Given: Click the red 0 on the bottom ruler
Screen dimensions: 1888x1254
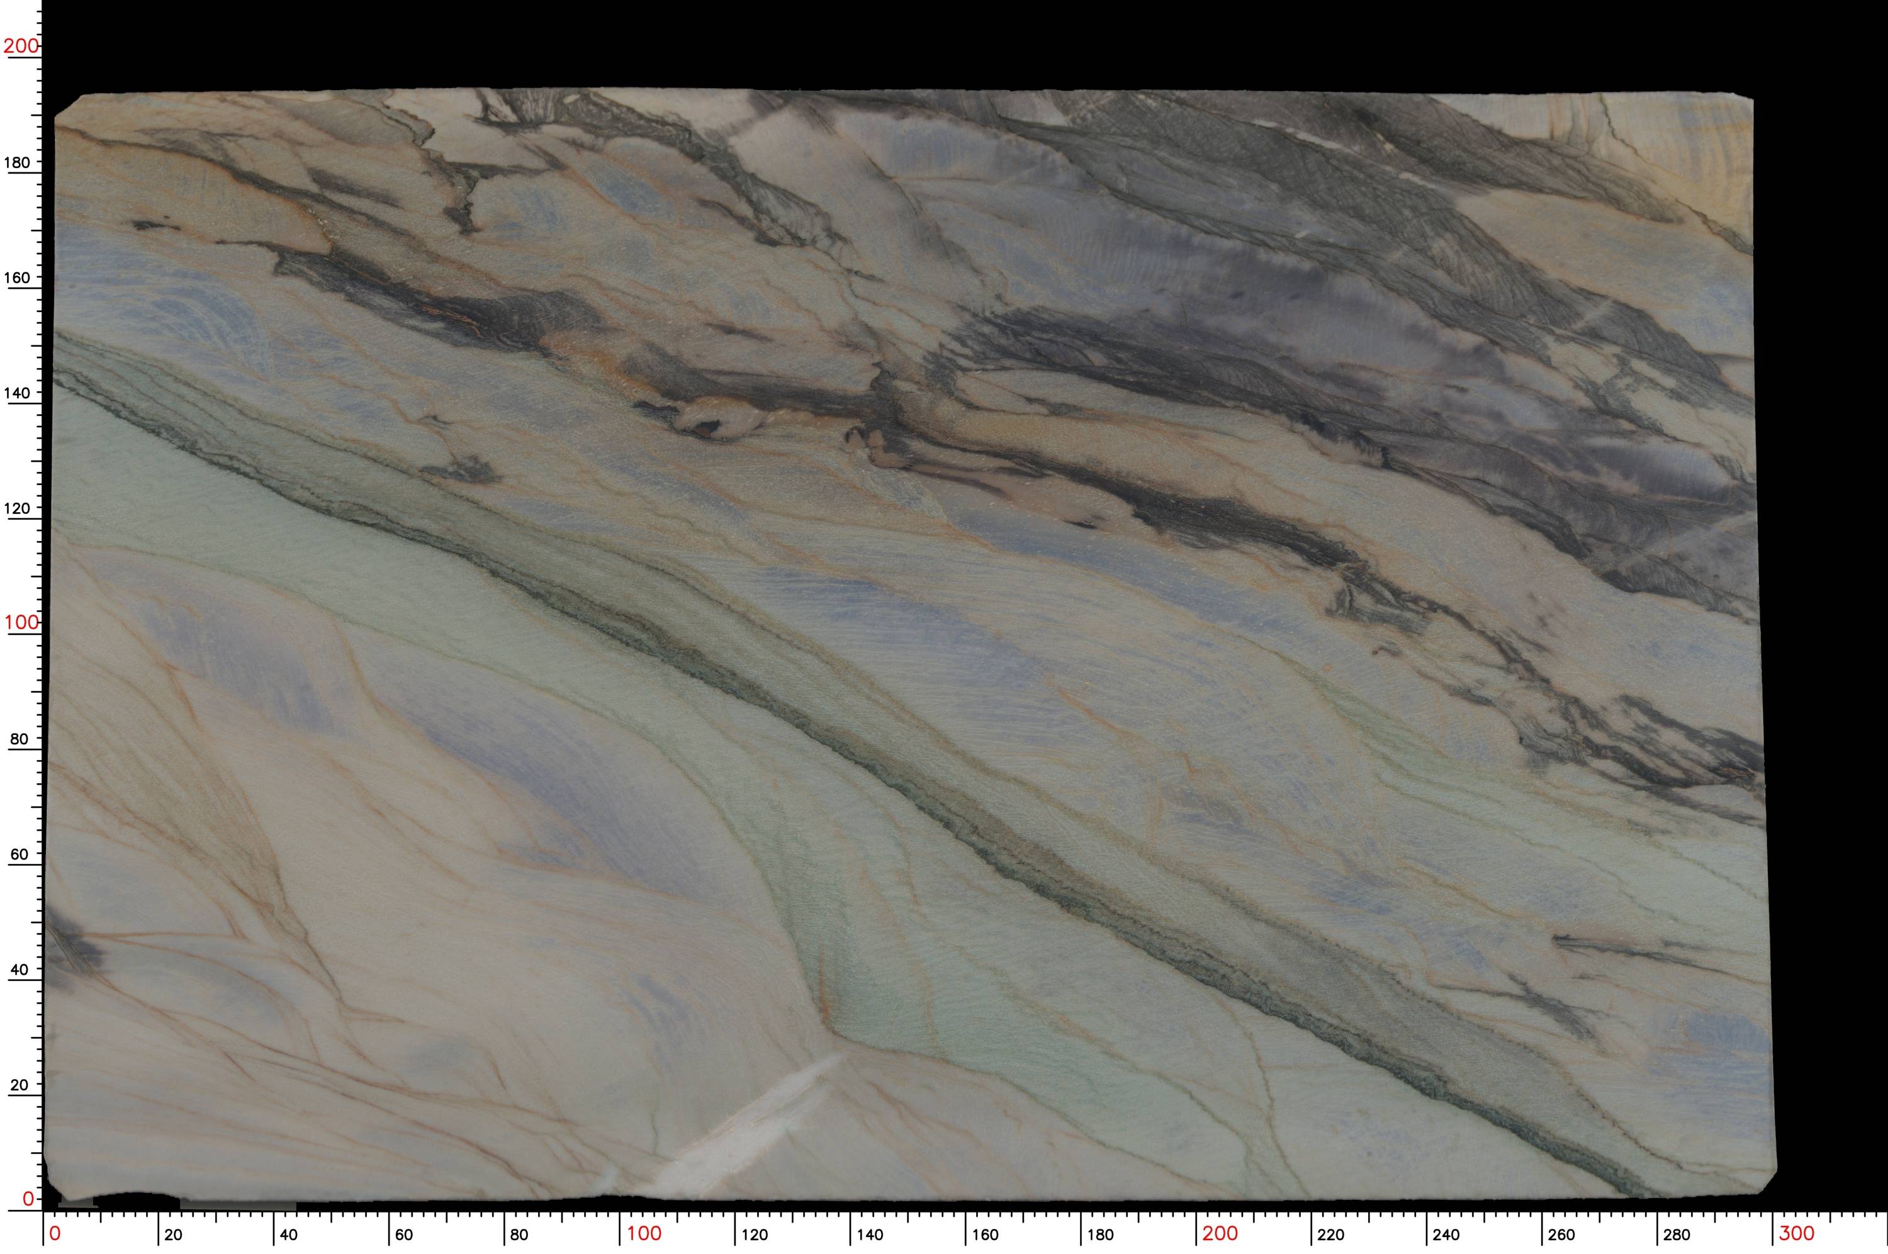Looking at the screenshot, I should (x=55, y=1233).
